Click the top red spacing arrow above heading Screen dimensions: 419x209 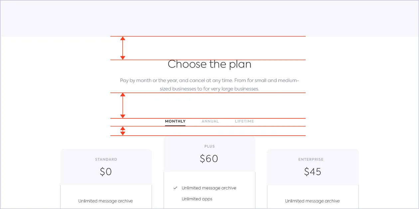123,48
